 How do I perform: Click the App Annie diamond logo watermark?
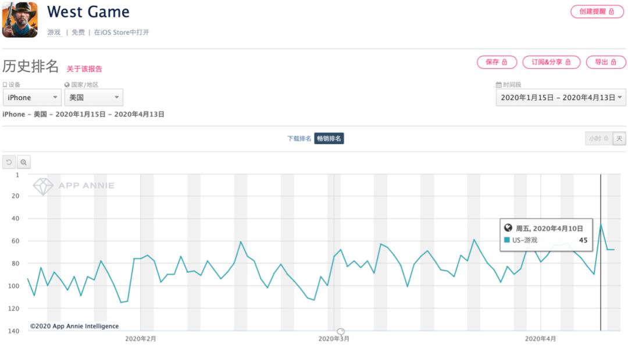43,186
